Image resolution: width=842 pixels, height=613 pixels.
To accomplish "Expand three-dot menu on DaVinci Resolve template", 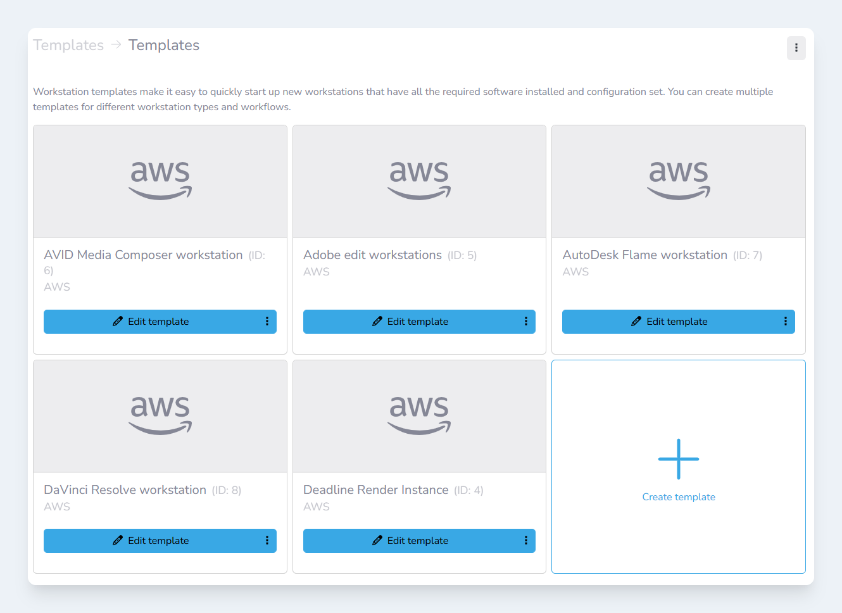I will pyautogui.click(x=267, y=541).
